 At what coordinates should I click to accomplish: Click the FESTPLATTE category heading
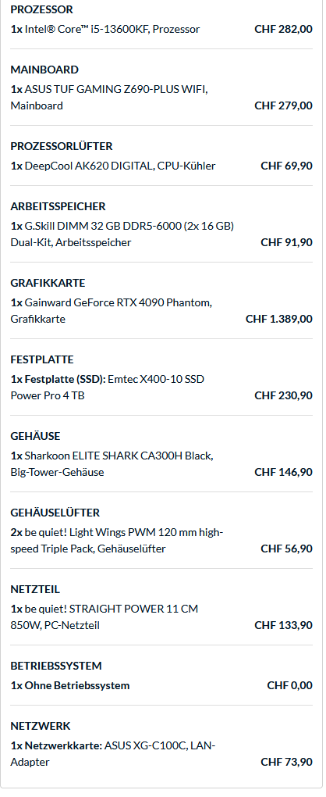(42, 359)
